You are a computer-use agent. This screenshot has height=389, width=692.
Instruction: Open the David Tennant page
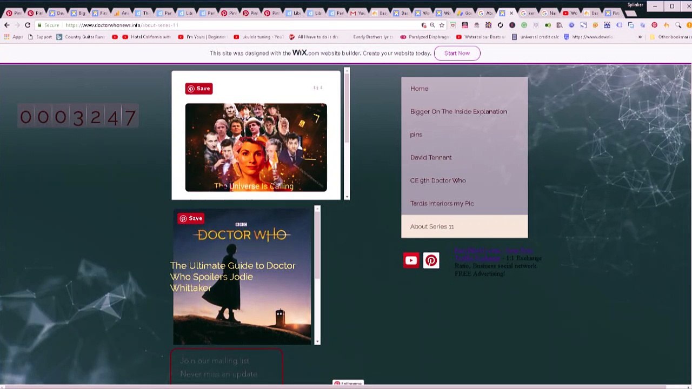(x=464, y=158)
